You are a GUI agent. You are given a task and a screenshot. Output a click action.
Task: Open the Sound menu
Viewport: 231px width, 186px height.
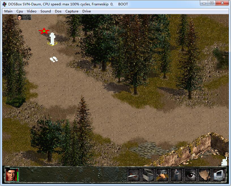(46, 11)
